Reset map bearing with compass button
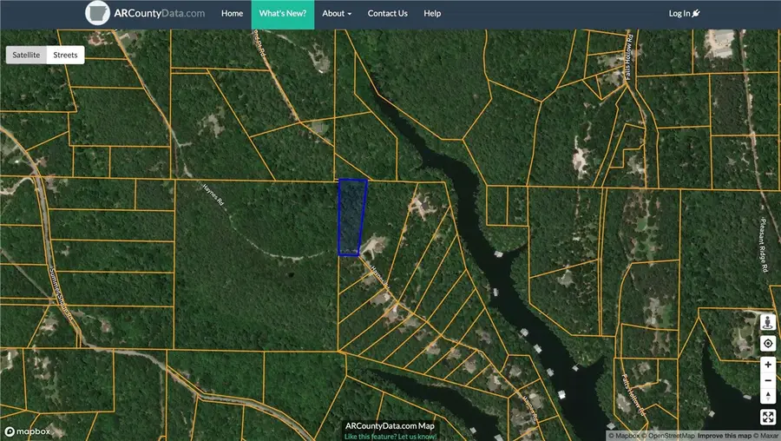The height and width of the screenshot is (441, 781). (768, 397)
